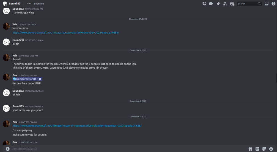
Task: Open the gift Nitro icon
Action: [x=250, y=149]
